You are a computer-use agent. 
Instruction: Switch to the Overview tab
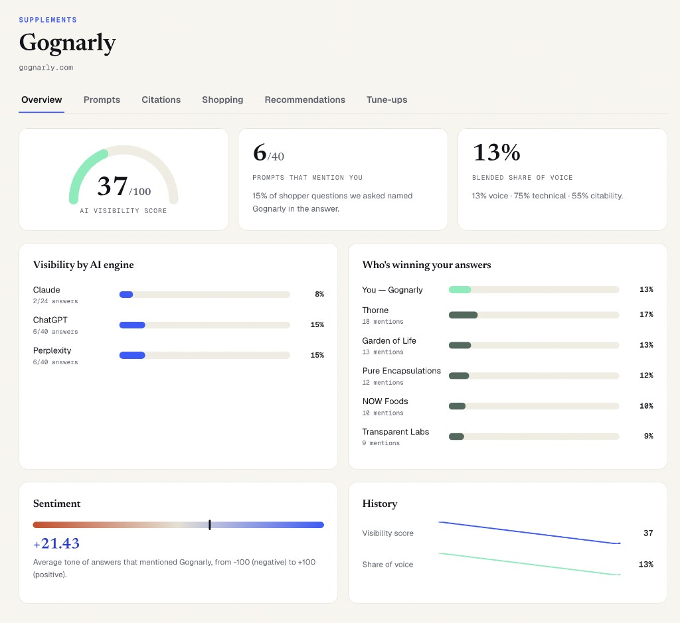click(x=42, y=100)
